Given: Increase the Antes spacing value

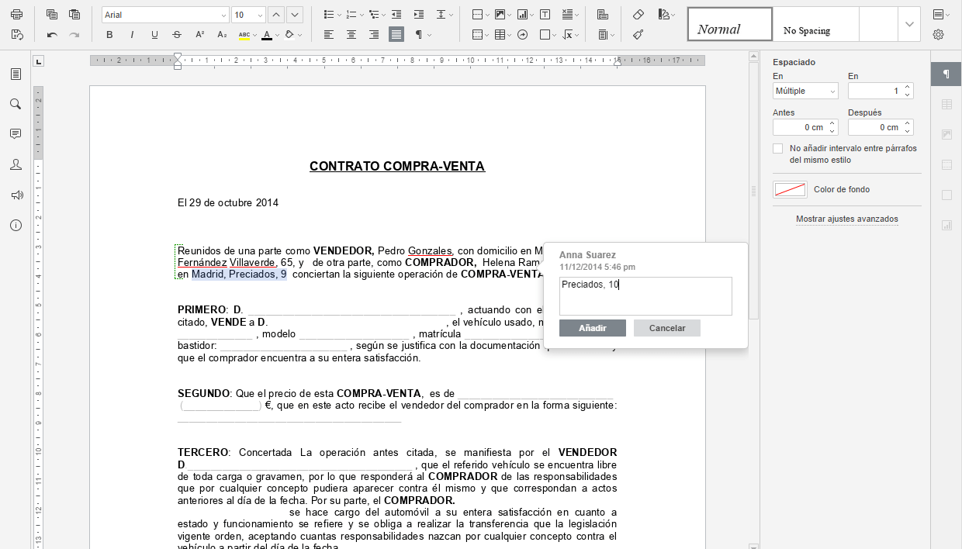Looking at the screenshot, I should click(x=832, y=123).
